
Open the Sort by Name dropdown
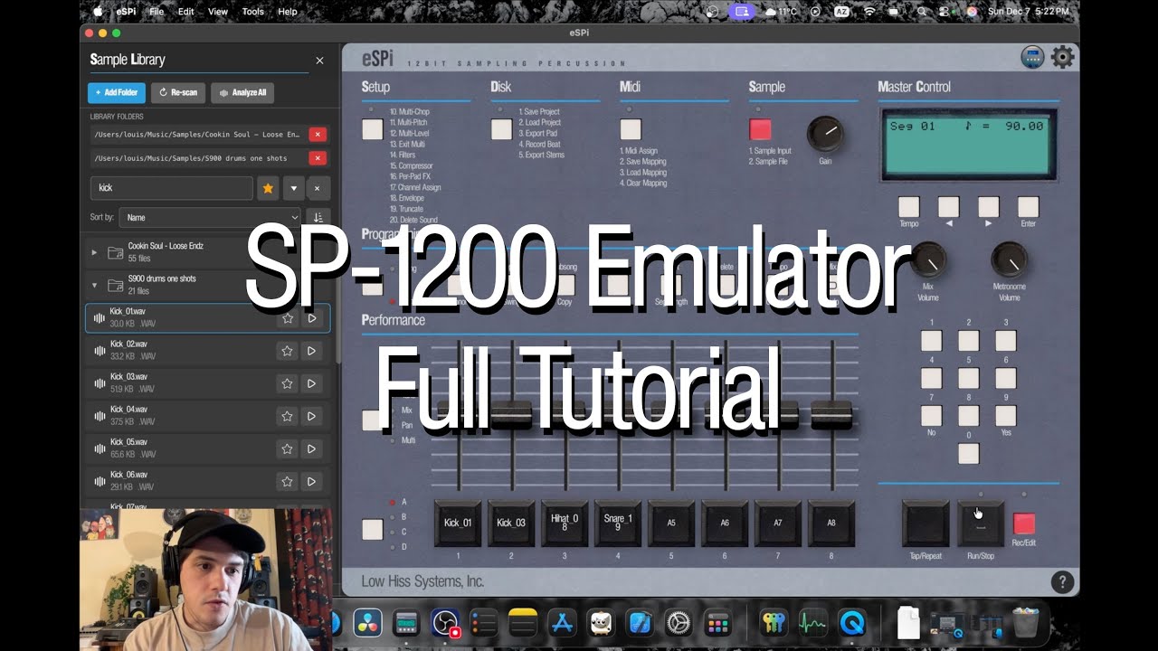coord(210,217)
